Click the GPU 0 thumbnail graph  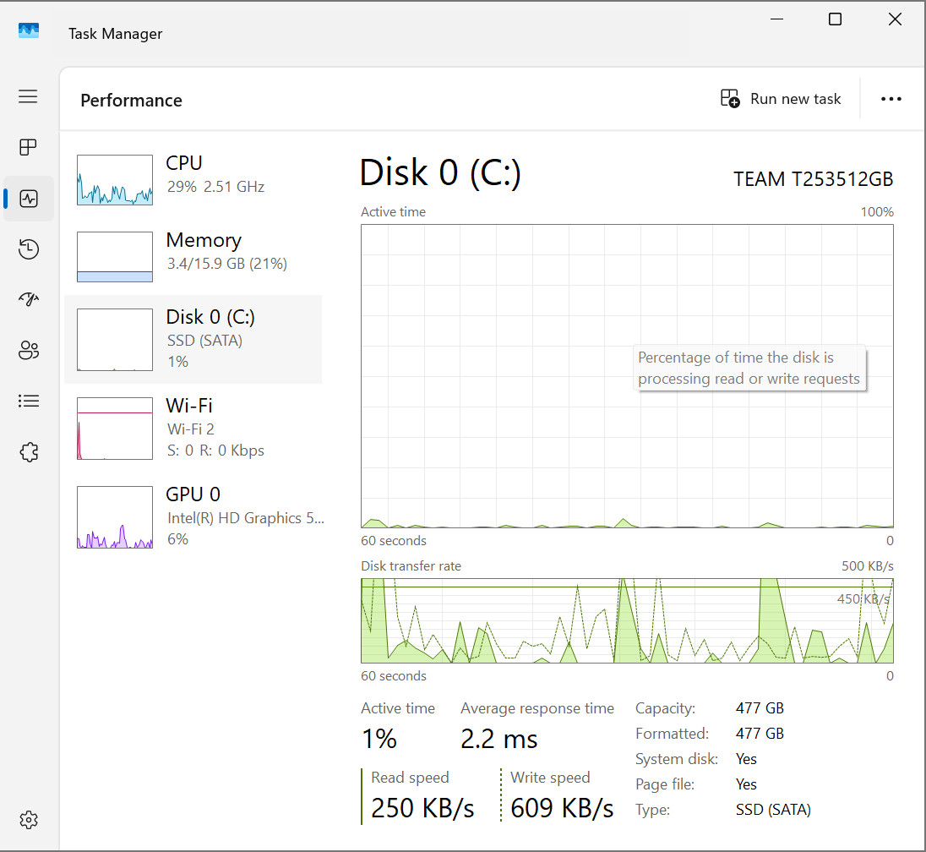(x=115, y=517)
